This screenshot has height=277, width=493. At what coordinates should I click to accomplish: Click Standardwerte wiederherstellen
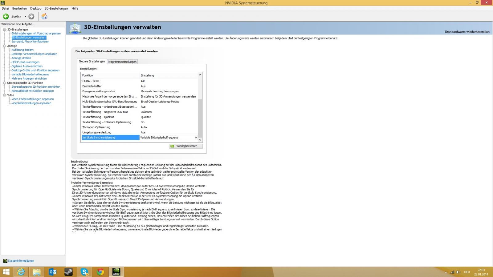[x=467, y=32]
